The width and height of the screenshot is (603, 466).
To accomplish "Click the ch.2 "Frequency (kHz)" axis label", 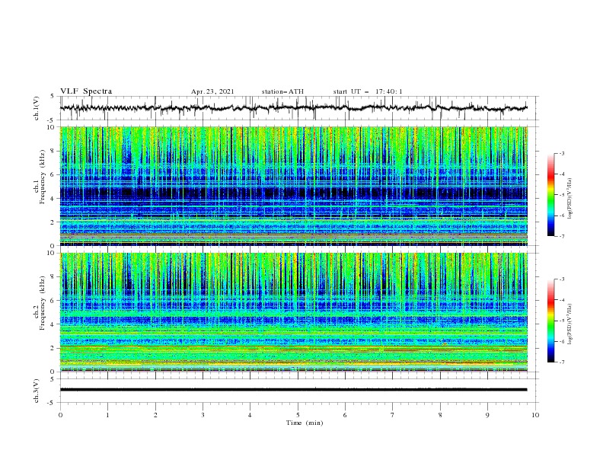I will [x=43, y=303].
